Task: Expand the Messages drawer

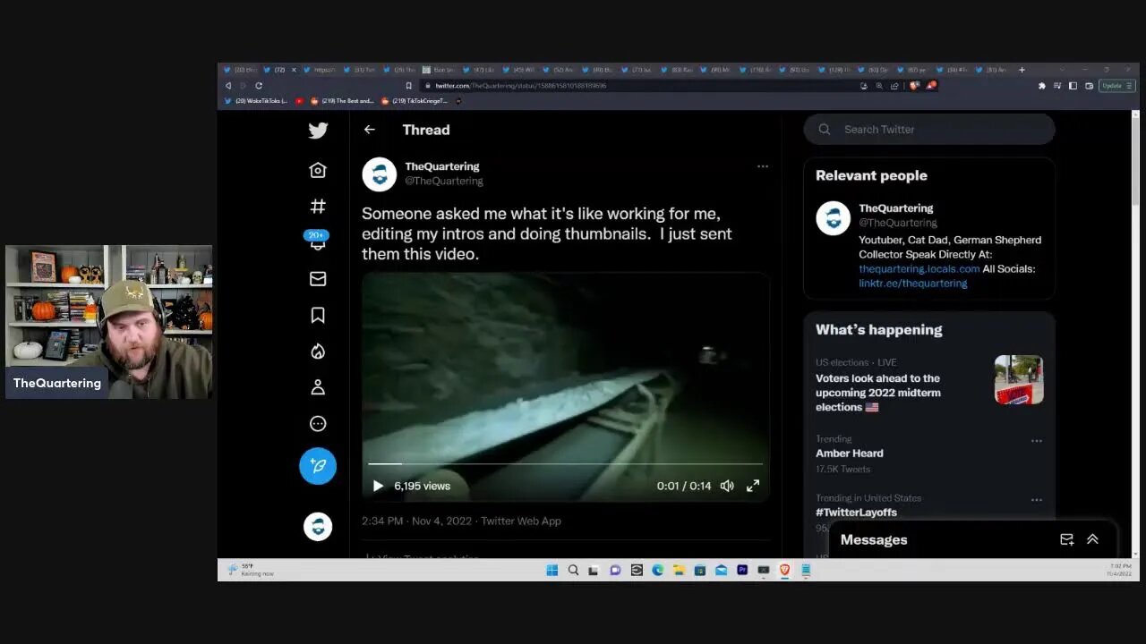Action: 1092,539
